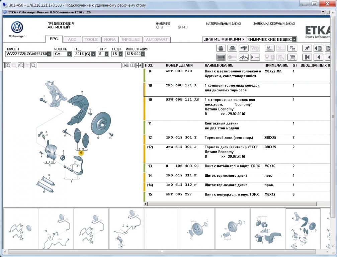Click the plain magnifier search icon
The height and width of the screenshot is (257, 337).
pos(33,65)
